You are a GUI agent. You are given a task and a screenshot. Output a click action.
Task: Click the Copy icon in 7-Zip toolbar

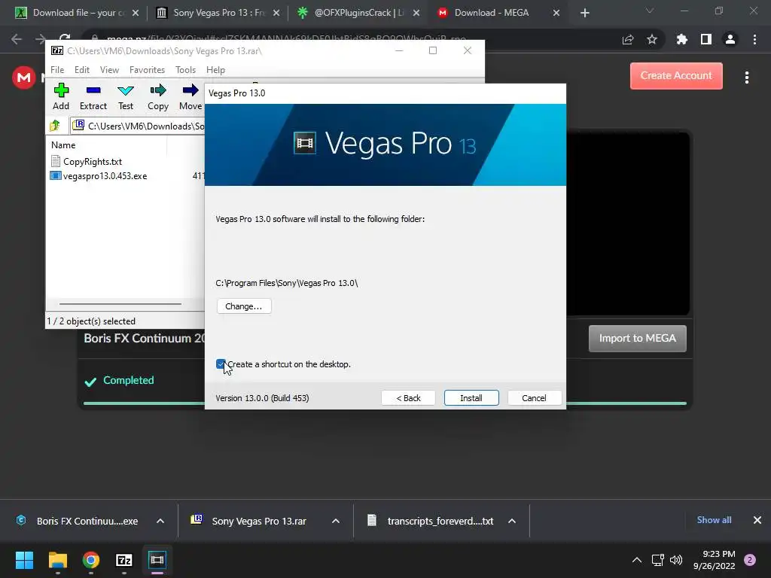click(x=158, y=90)
